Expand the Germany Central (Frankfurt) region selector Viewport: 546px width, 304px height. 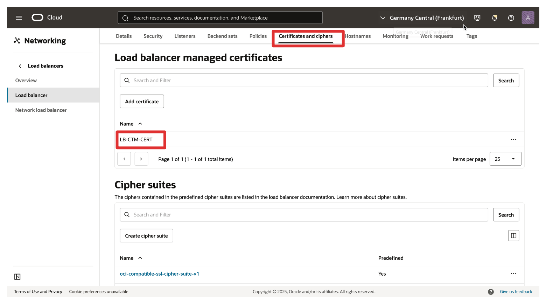click(422, 18)
